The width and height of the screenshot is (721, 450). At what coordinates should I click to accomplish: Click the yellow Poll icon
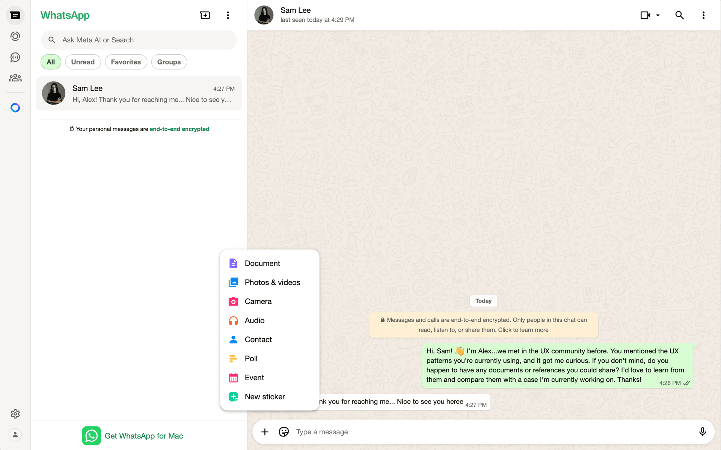tap(233, 358)
